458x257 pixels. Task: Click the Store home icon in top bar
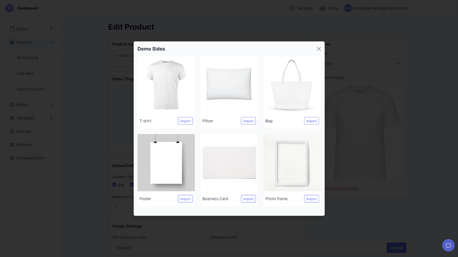click(x=322, y=8)
